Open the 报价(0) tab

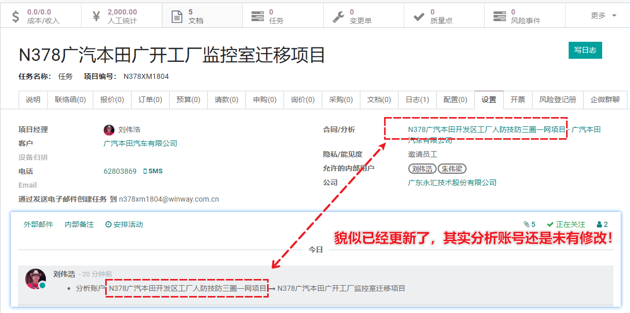(x=112, y=100)
